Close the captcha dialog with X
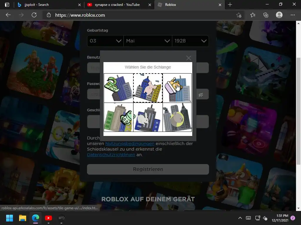Screen dimensions: 301x225 click(x=189, y=58)
